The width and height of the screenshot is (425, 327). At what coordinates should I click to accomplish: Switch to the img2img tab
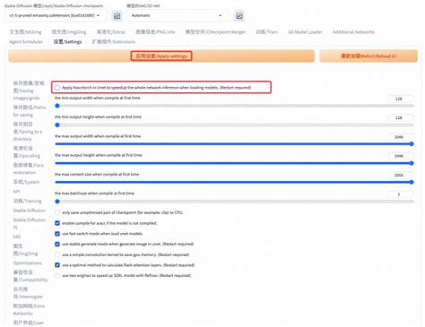pos(69,32)
